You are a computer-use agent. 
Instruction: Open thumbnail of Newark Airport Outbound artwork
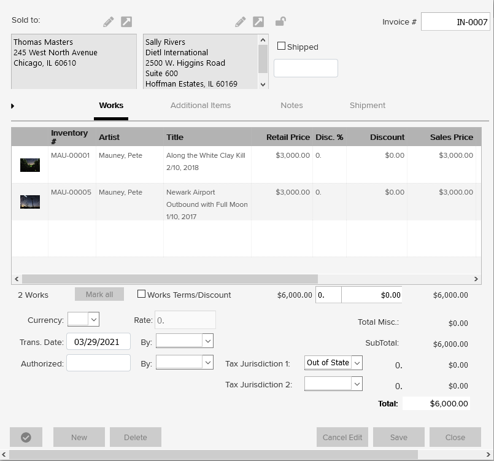coord(30,201)
